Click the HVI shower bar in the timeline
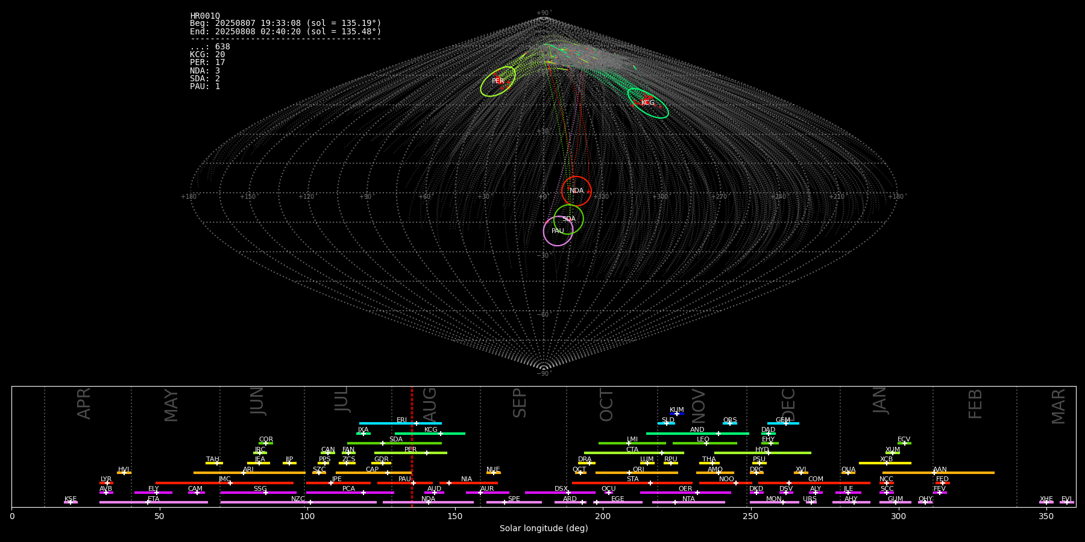 pos(124,473)
